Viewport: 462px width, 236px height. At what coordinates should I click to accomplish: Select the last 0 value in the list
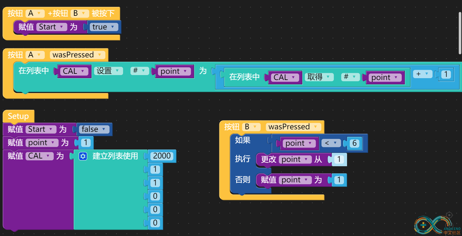[155, 223]
